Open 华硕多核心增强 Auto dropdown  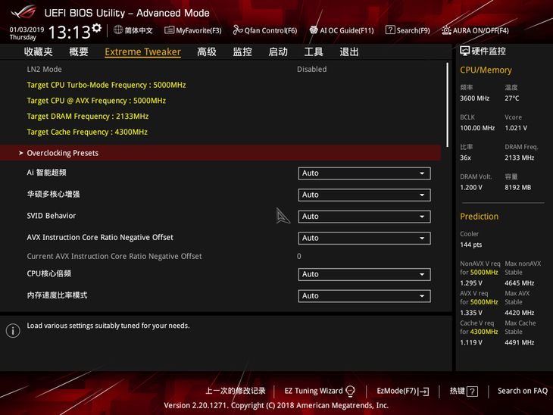pos(364,195)
